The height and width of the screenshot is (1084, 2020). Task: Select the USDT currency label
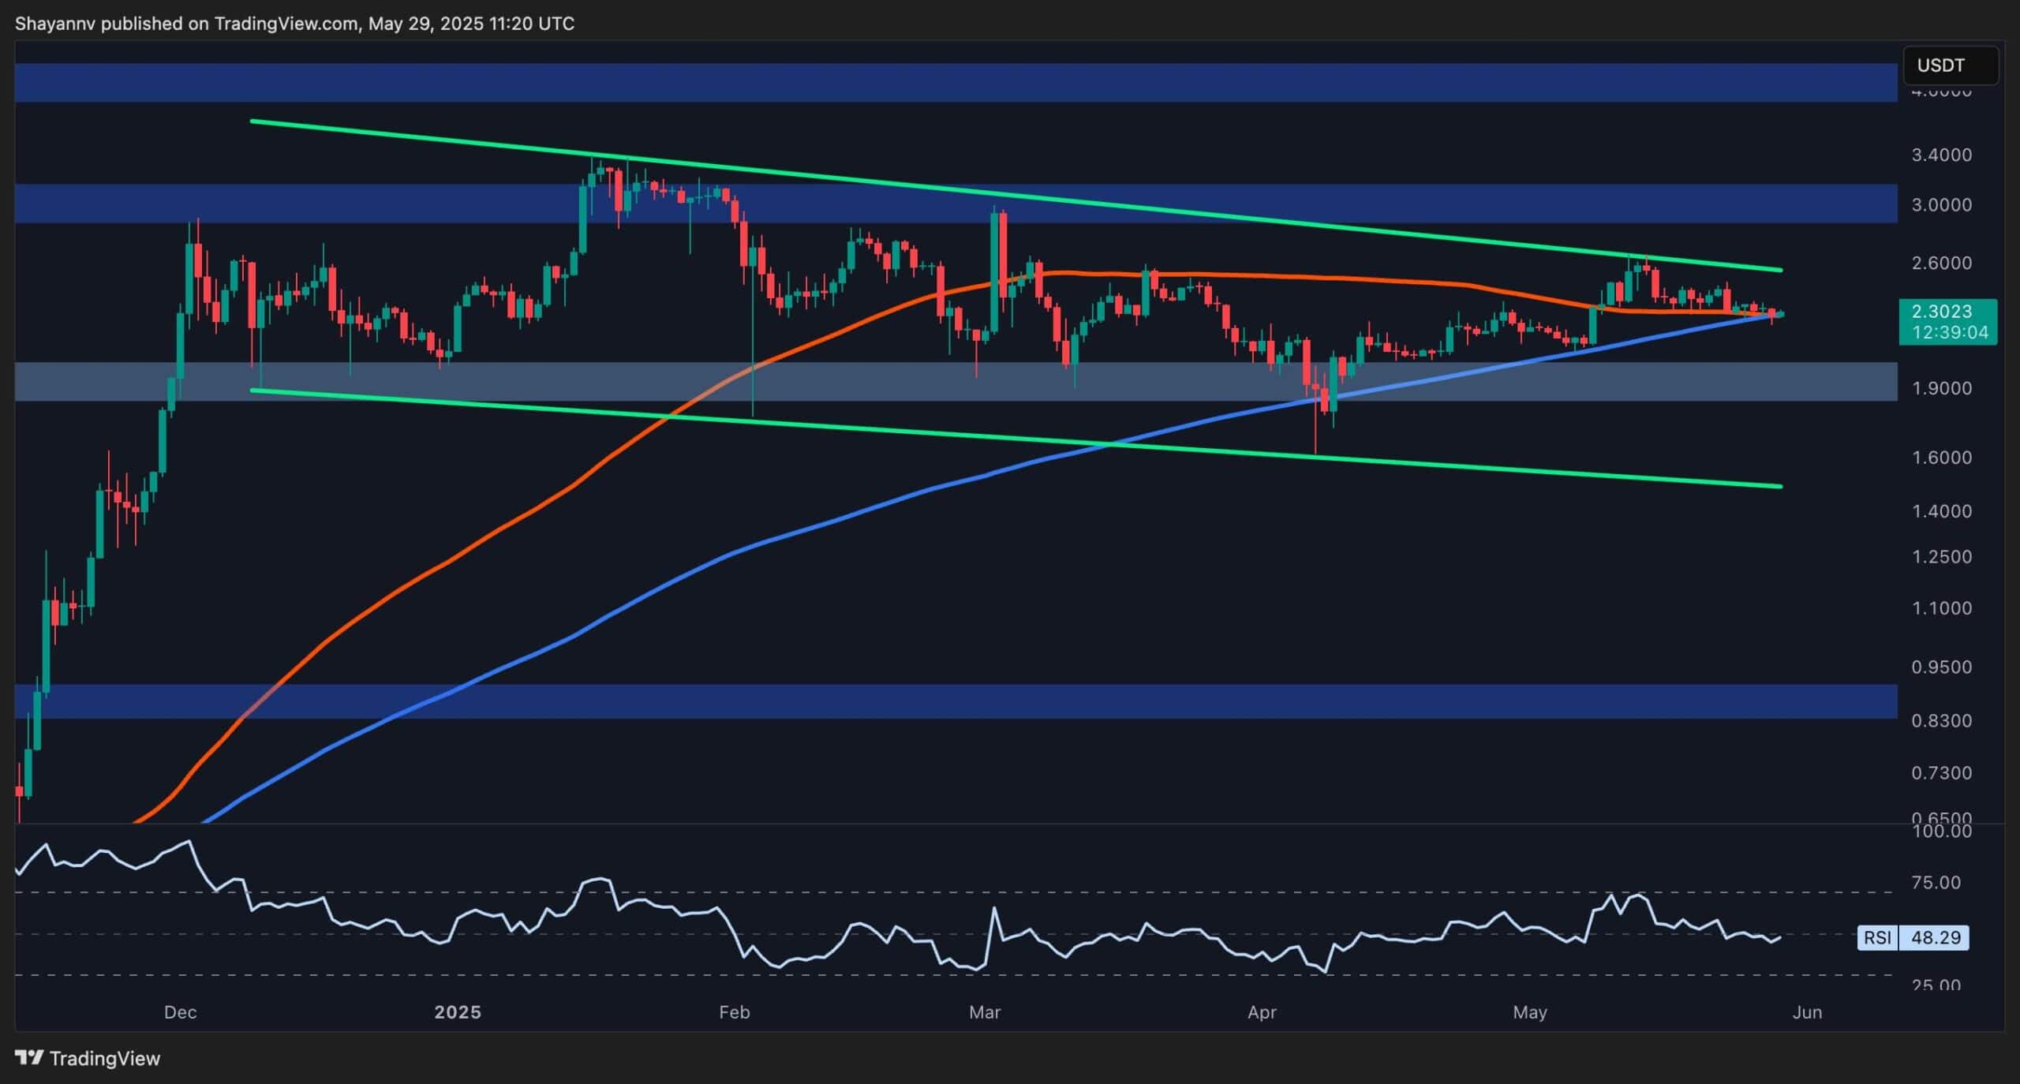(1950, 65)
